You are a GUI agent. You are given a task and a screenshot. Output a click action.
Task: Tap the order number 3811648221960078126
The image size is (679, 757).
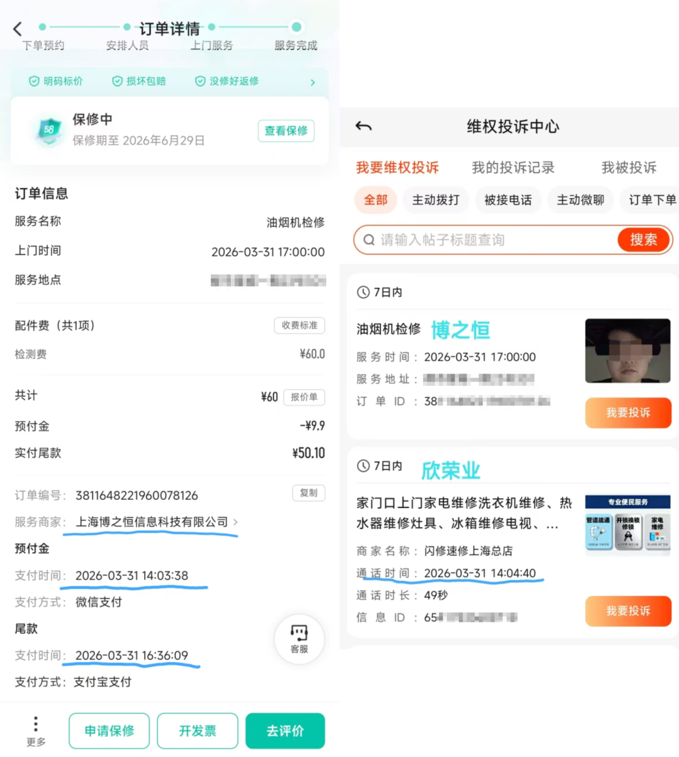(136, 495)
